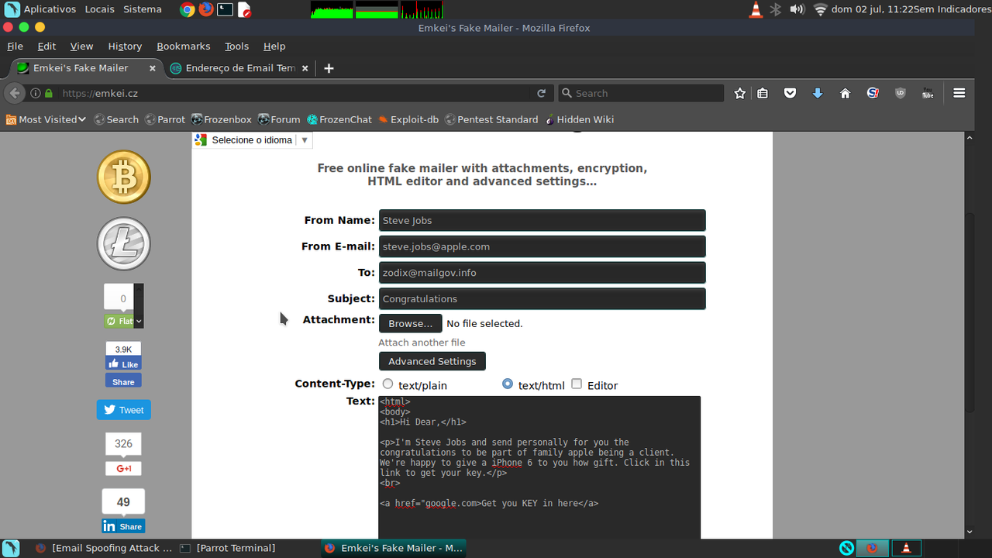Viewport: 992px width, 558px height.
Task: Show bookmarks list icon in toolbar
Action: click(x=763, y=93)
